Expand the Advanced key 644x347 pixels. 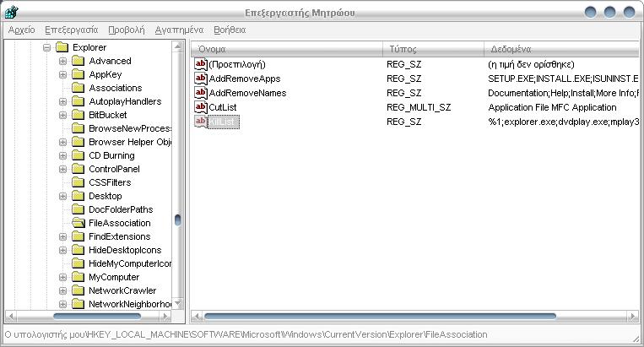click(x=62, y=61)
